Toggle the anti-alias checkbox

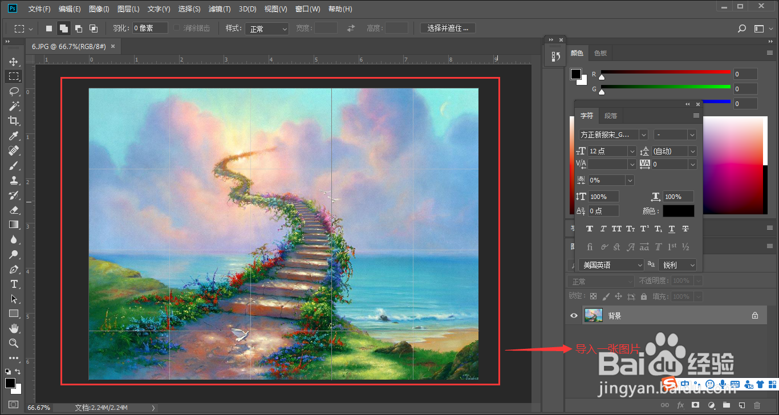177,28
